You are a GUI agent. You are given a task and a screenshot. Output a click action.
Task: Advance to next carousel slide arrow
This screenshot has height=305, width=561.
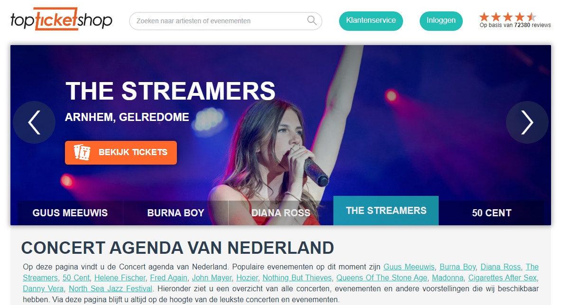click(x=527, y=122)
